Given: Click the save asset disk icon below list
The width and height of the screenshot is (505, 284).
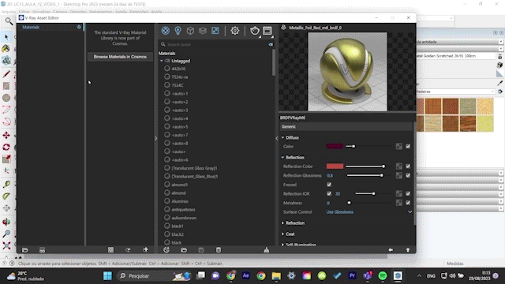Looking at the screenshot, I should pyautogui.click(x=201, y=250).
